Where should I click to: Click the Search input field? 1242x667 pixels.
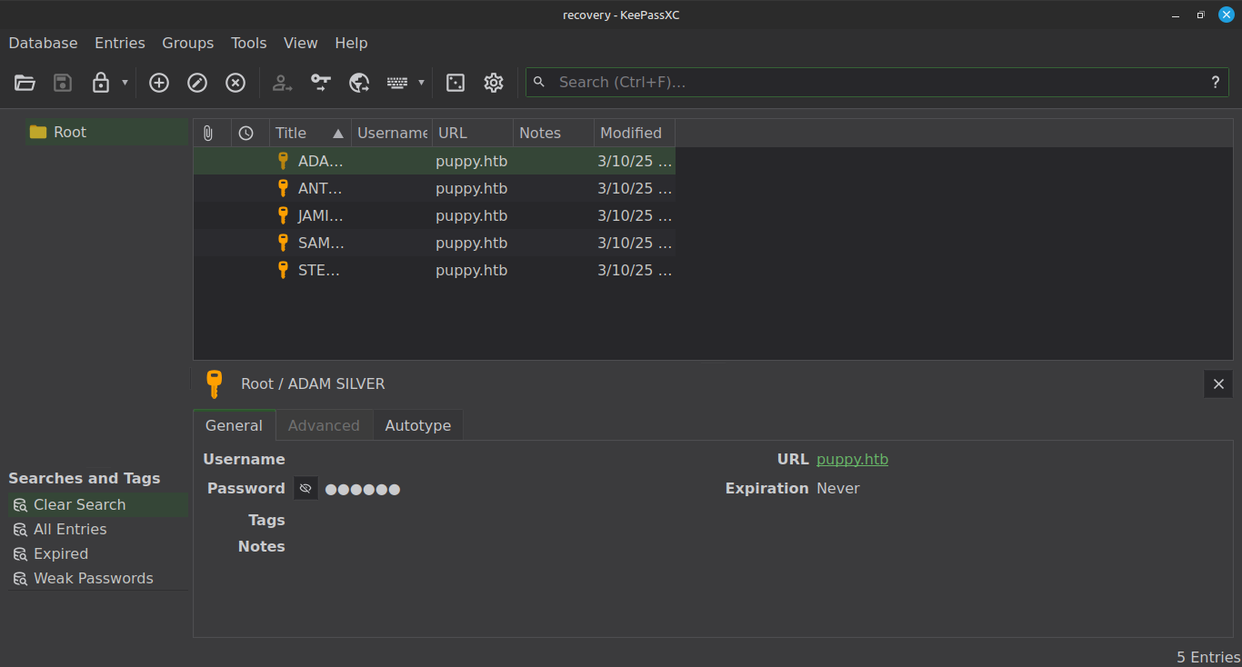[x=873, y=82]
